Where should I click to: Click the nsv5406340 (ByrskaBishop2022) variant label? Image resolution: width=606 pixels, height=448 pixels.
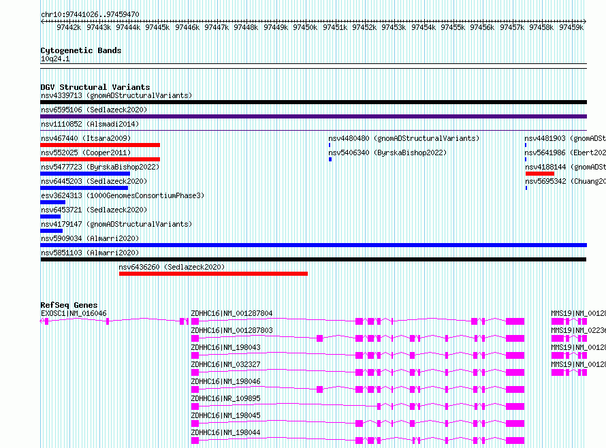coord(387,153)
